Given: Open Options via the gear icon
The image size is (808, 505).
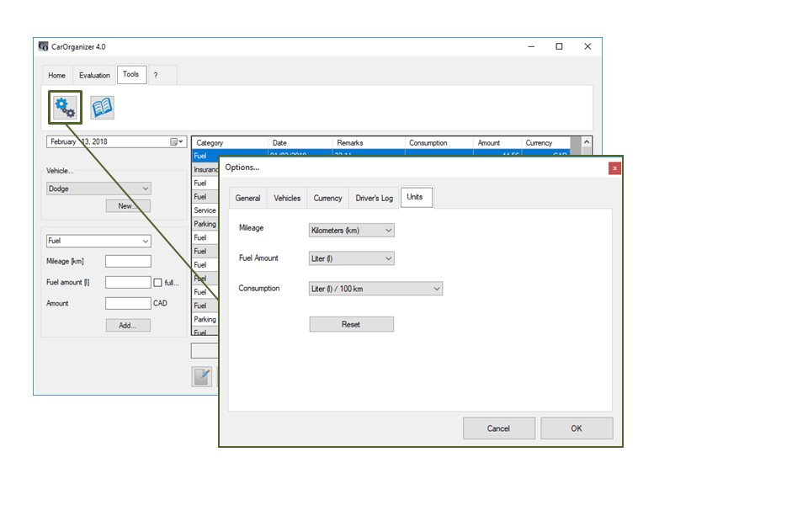Looking at the screenshot, I should point(65,107).
